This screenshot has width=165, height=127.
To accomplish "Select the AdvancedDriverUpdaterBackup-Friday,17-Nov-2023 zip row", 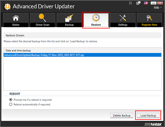I will click(x=82, y=55).
